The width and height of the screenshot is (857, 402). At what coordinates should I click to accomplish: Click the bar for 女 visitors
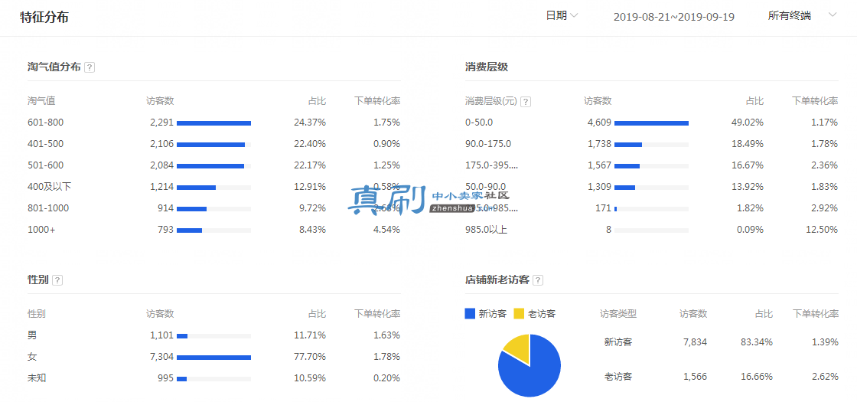tap(213, 357)
